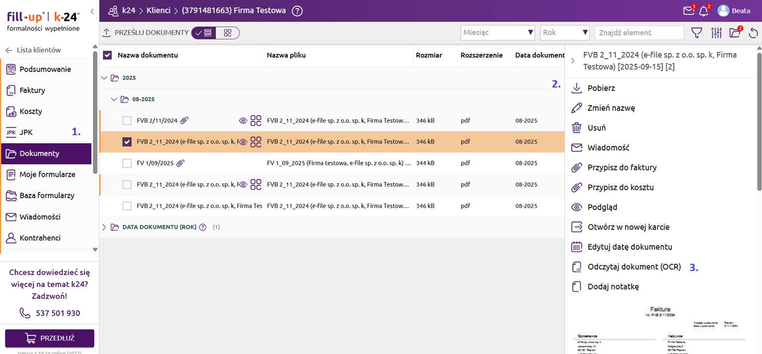This screenshot has height=354, width=762.
Task: Collapse the 08-2025 folder group
Action: click(114, 99)
